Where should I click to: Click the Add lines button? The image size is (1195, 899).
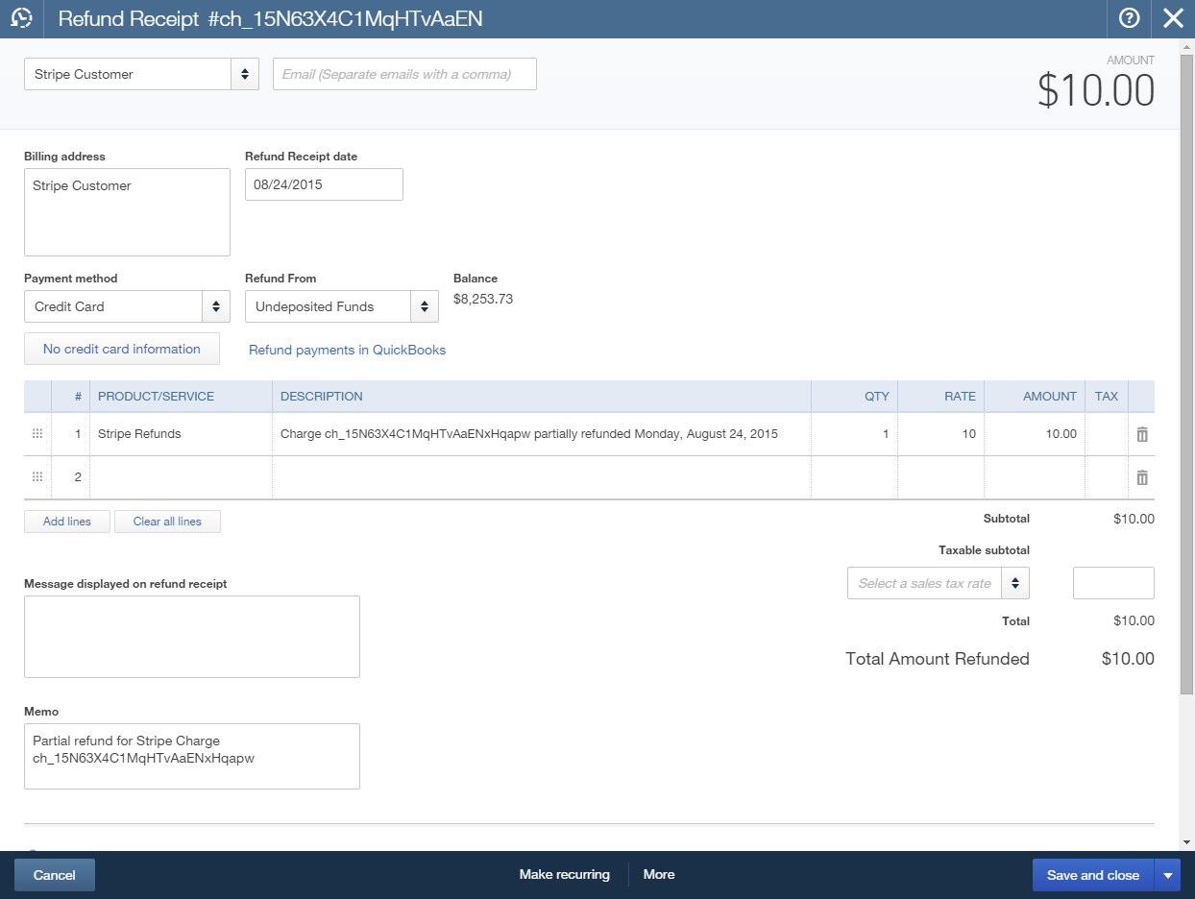pyautogui.click(x=67, y=522)
